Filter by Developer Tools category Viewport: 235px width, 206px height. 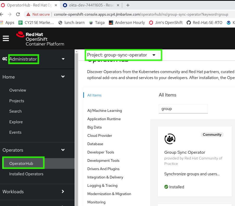coord(101,152)
